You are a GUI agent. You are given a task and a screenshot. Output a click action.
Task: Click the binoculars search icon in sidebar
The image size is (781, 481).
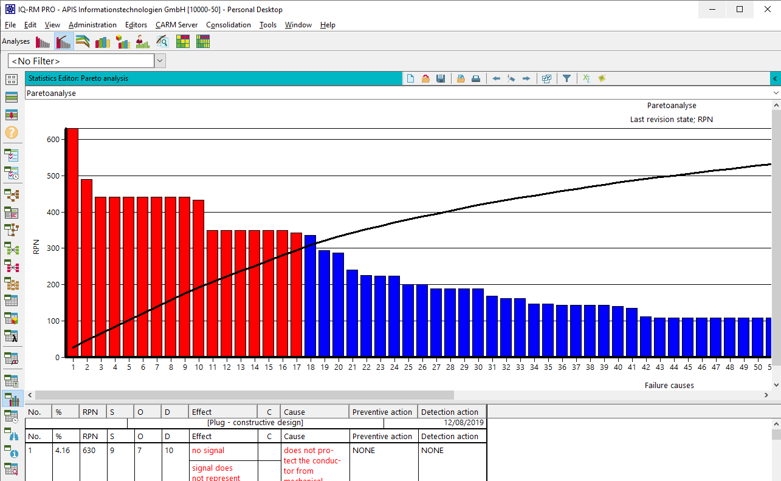(x=12, y=434)
